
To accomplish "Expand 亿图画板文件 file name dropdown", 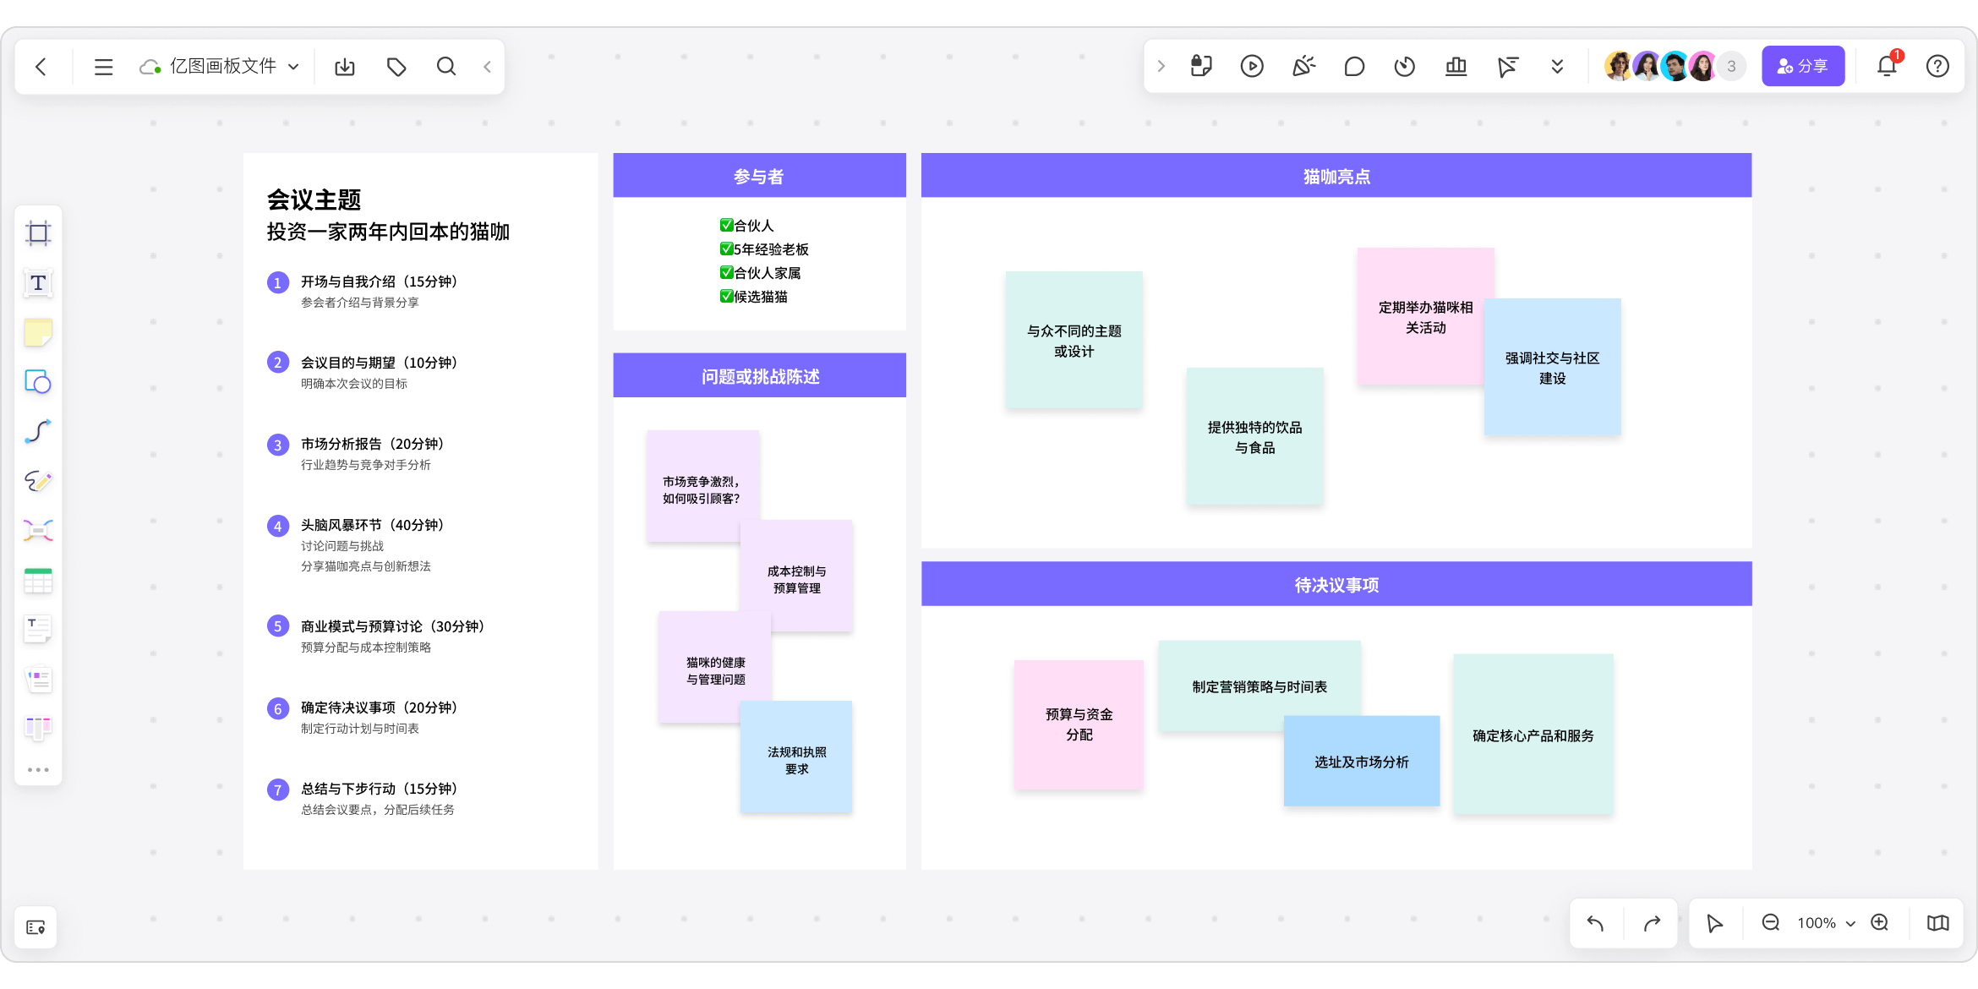I will pos(294,67).
